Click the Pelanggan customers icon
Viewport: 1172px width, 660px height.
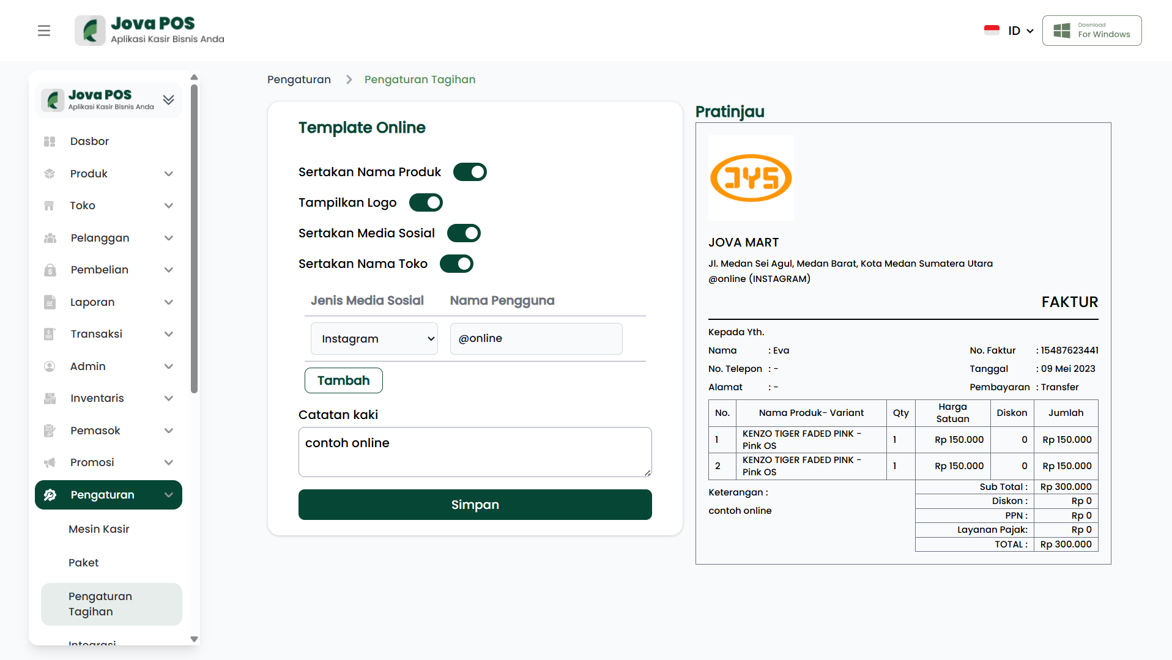[x=50, y=238]
